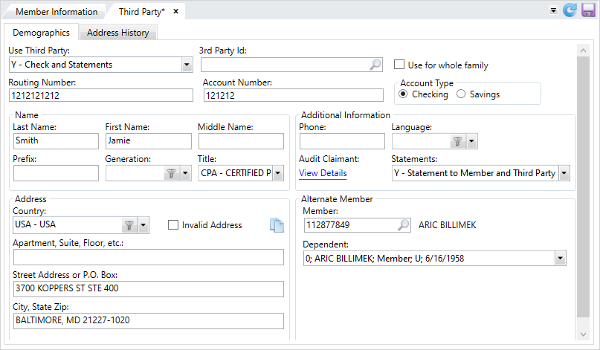
Task: Open the Statements dropdown
Action: coord(564,173)
